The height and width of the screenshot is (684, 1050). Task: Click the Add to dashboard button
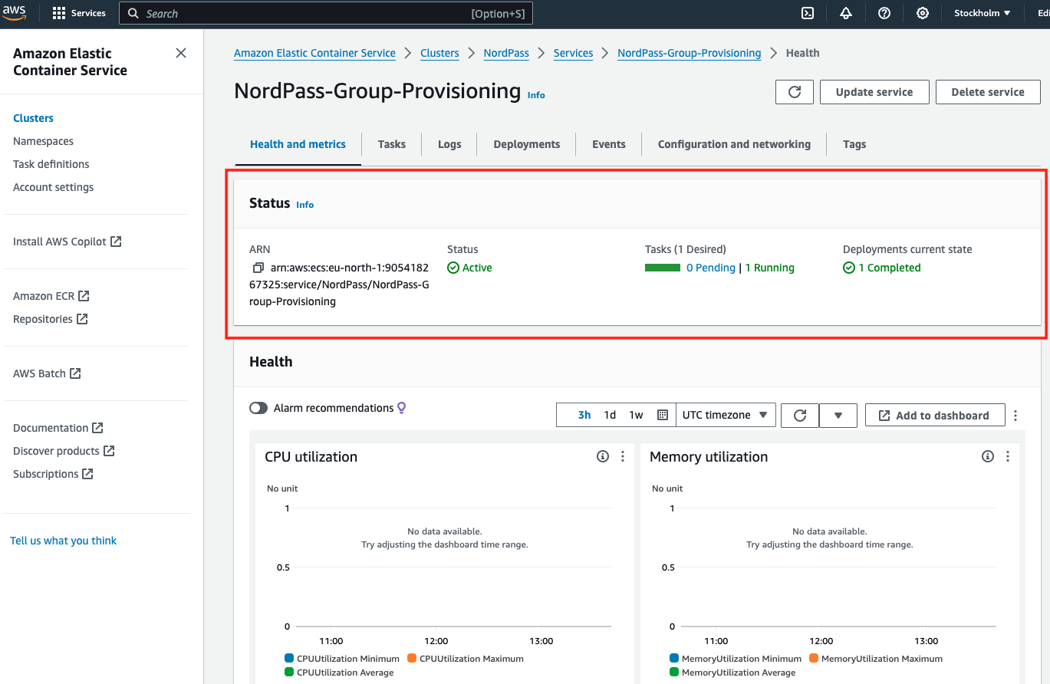pos(935,415)
